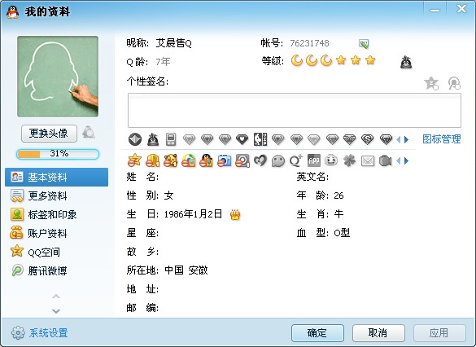476x347 pixels.
Task: Switch to 标签和印象 tab
Action: 56,215
